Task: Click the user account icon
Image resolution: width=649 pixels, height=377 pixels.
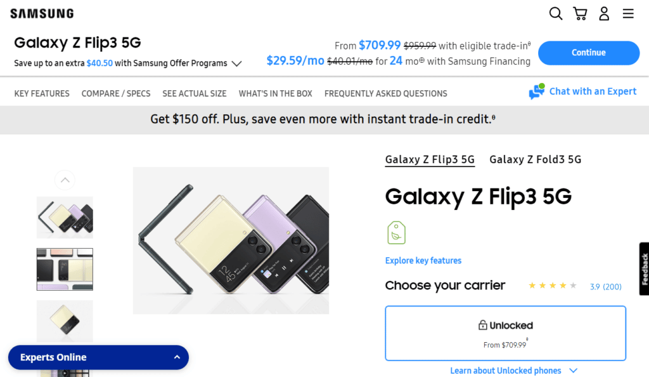Action: pyautogui.click(x=604, y=13)
